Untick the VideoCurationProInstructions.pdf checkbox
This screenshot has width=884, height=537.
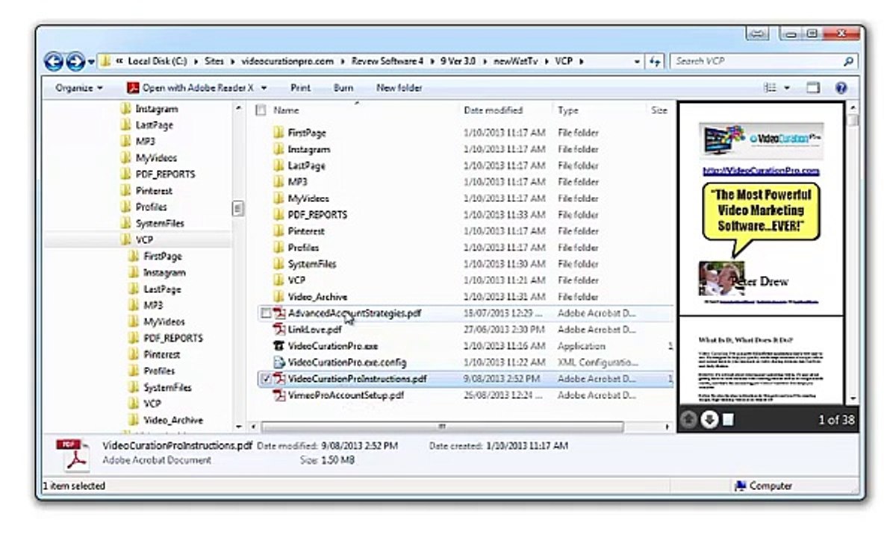[x=266, y=379]
